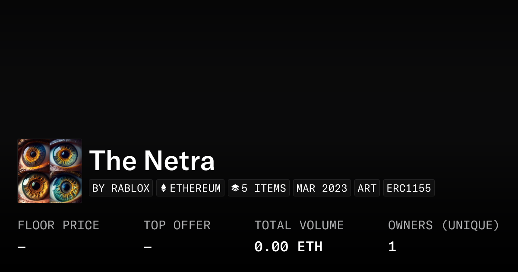Toggle the ETHEREUM network badge
The width and height of the screenshot is (518, 272).
[190, 187]
